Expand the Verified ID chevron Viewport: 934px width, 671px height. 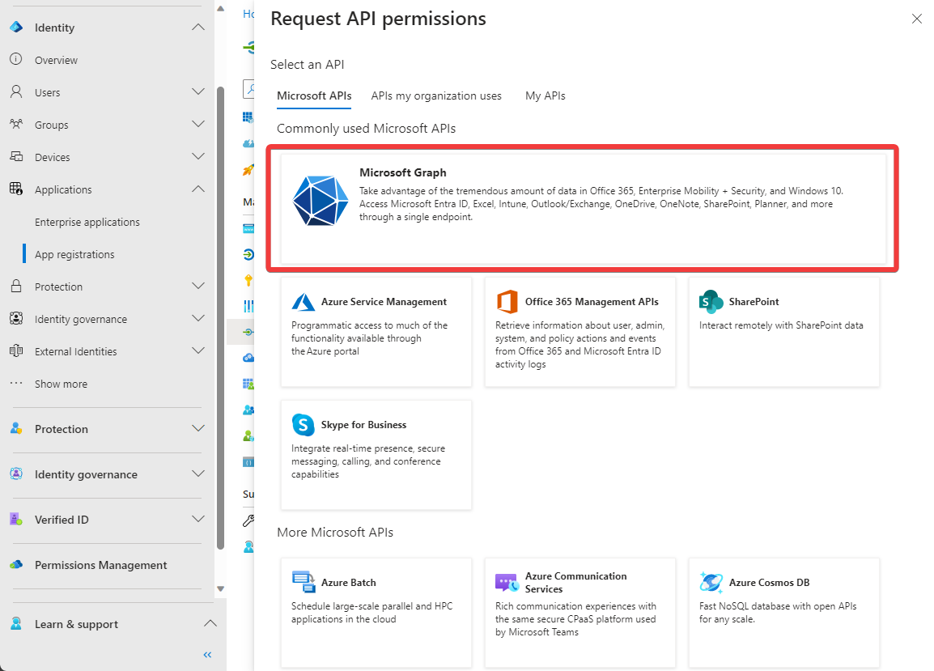pyautogui.click(x=198, y=519)
